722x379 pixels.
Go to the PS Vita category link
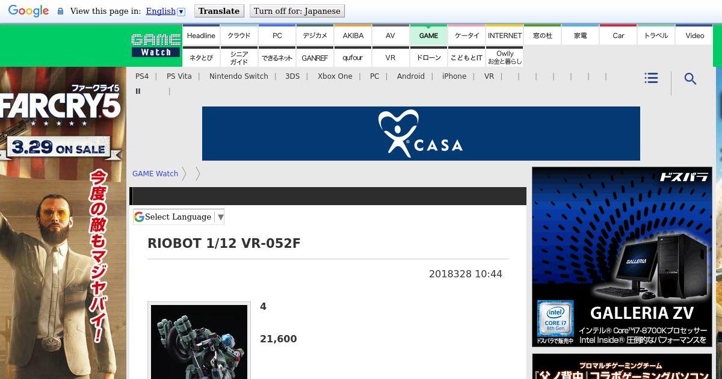coord(179,76)
